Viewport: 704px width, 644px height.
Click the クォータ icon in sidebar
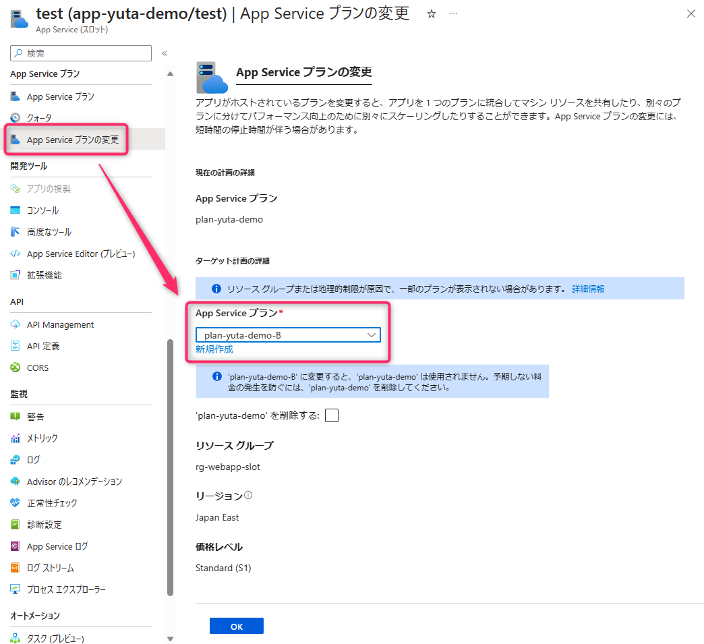tap(16, 117)
